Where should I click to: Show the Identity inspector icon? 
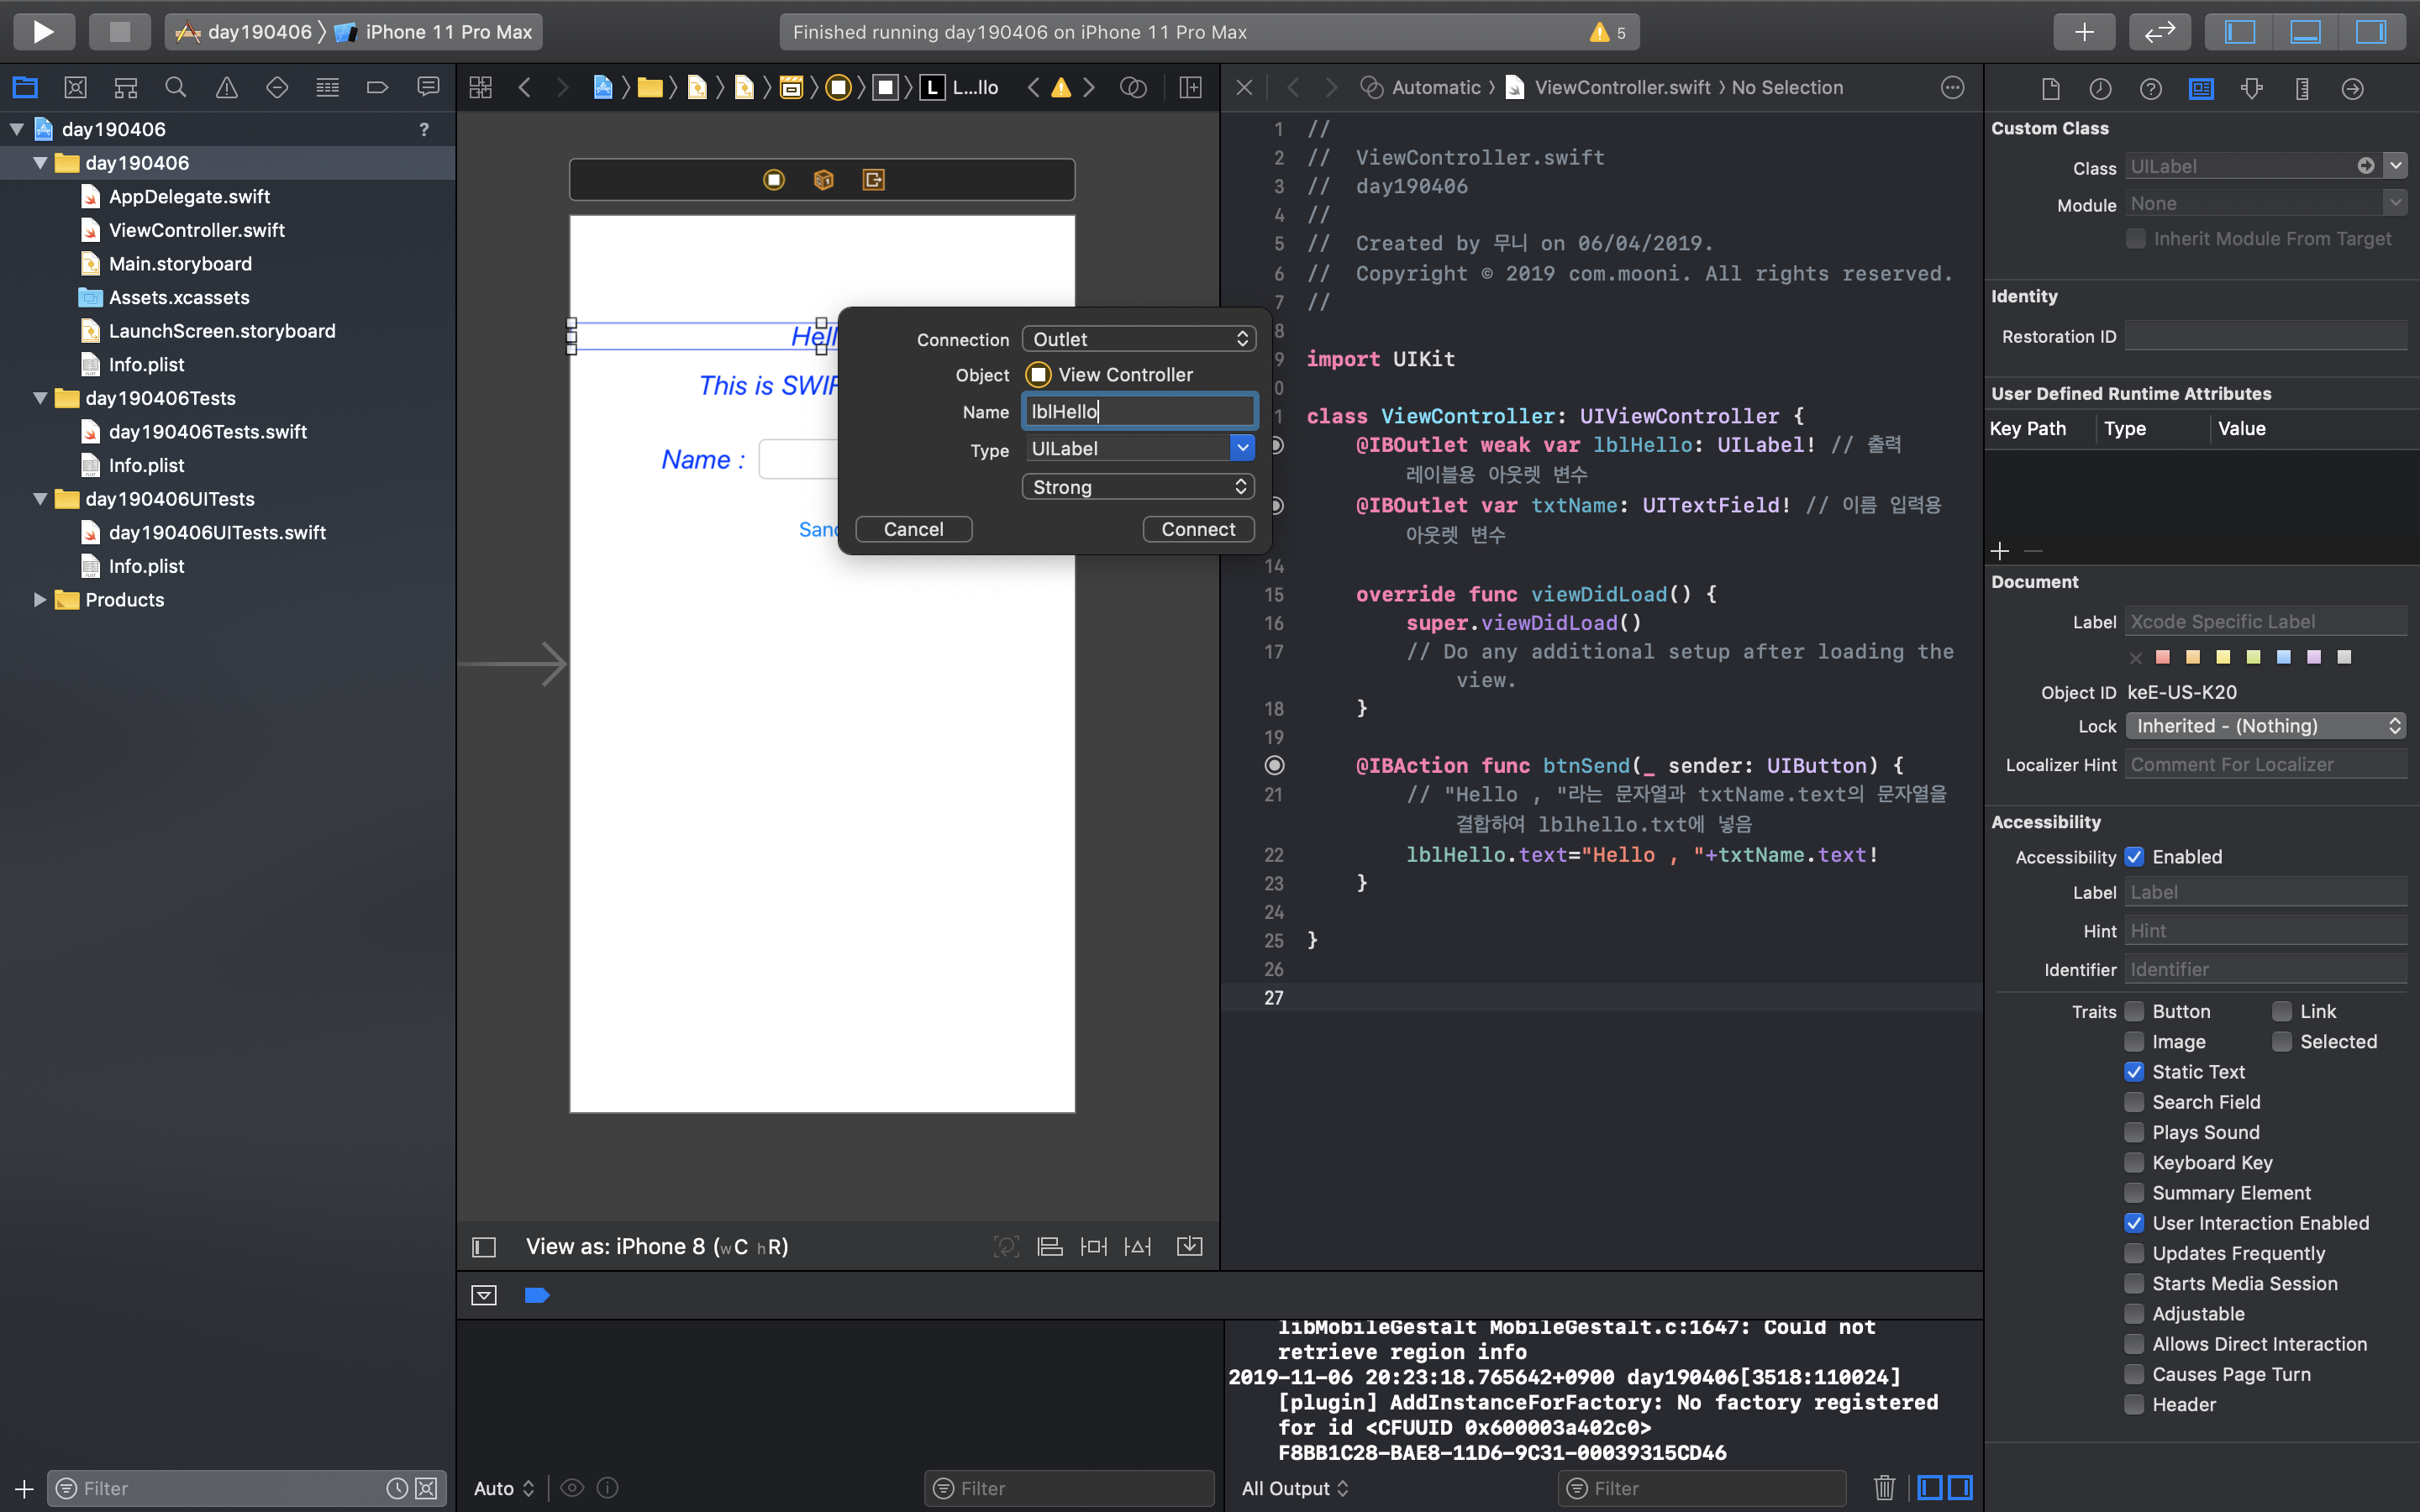(2201, 88)
